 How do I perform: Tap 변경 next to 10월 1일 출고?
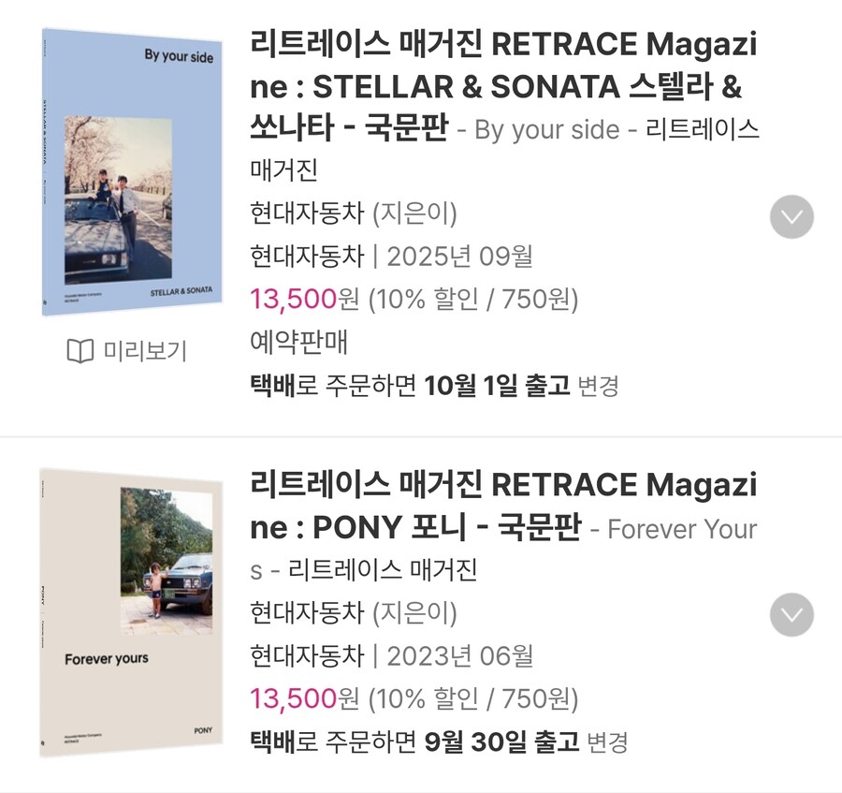click(x=599, y=386)
